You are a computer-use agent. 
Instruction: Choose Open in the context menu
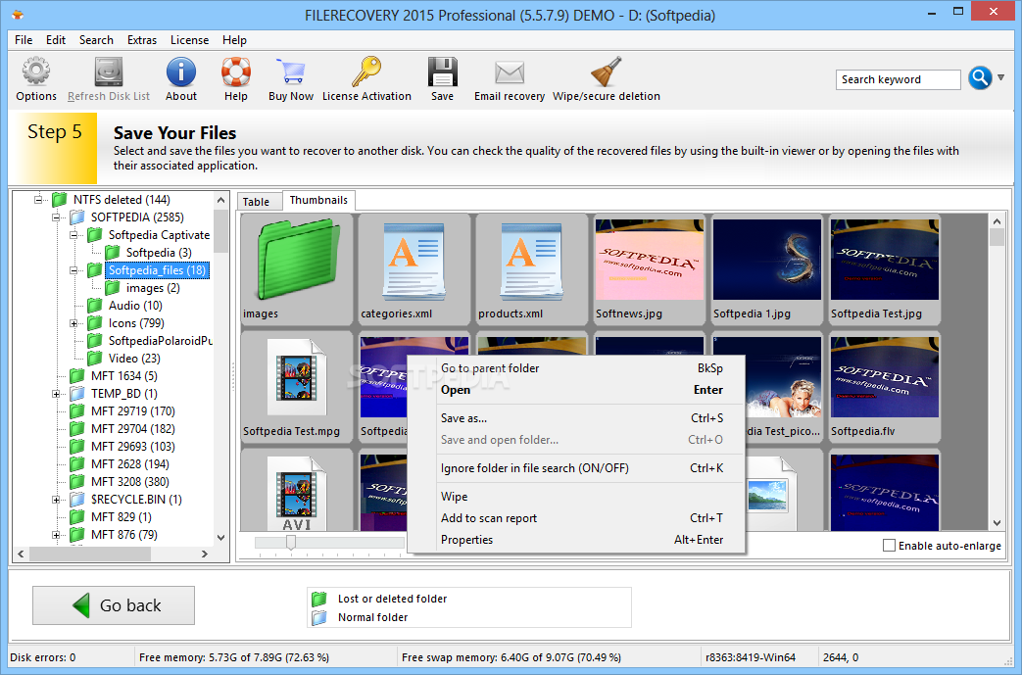click(576, 390)
